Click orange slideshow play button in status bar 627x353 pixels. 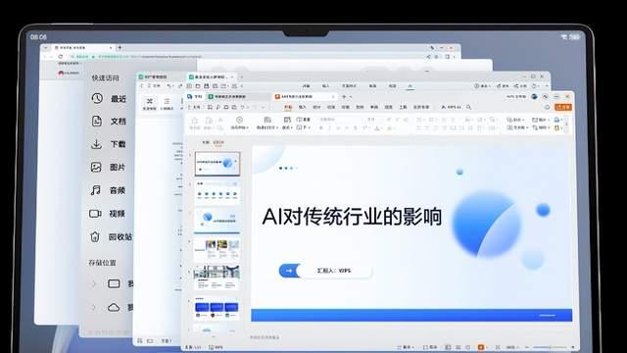coord(481,347)
